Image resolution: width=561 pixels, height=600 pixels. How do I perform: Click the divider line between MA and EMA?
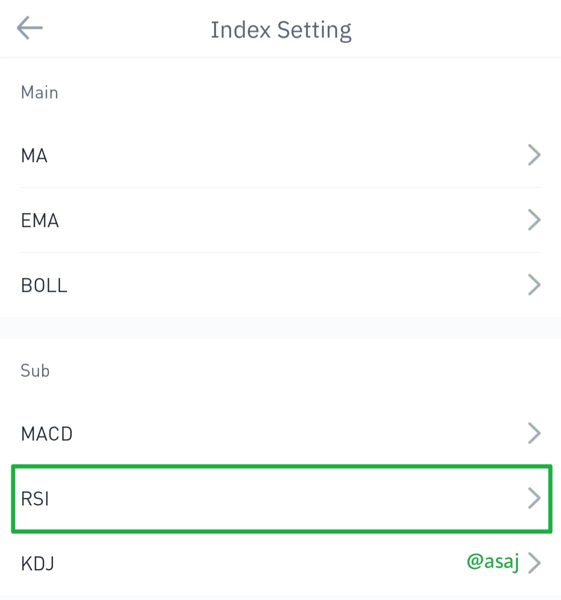tap(280, 188)
